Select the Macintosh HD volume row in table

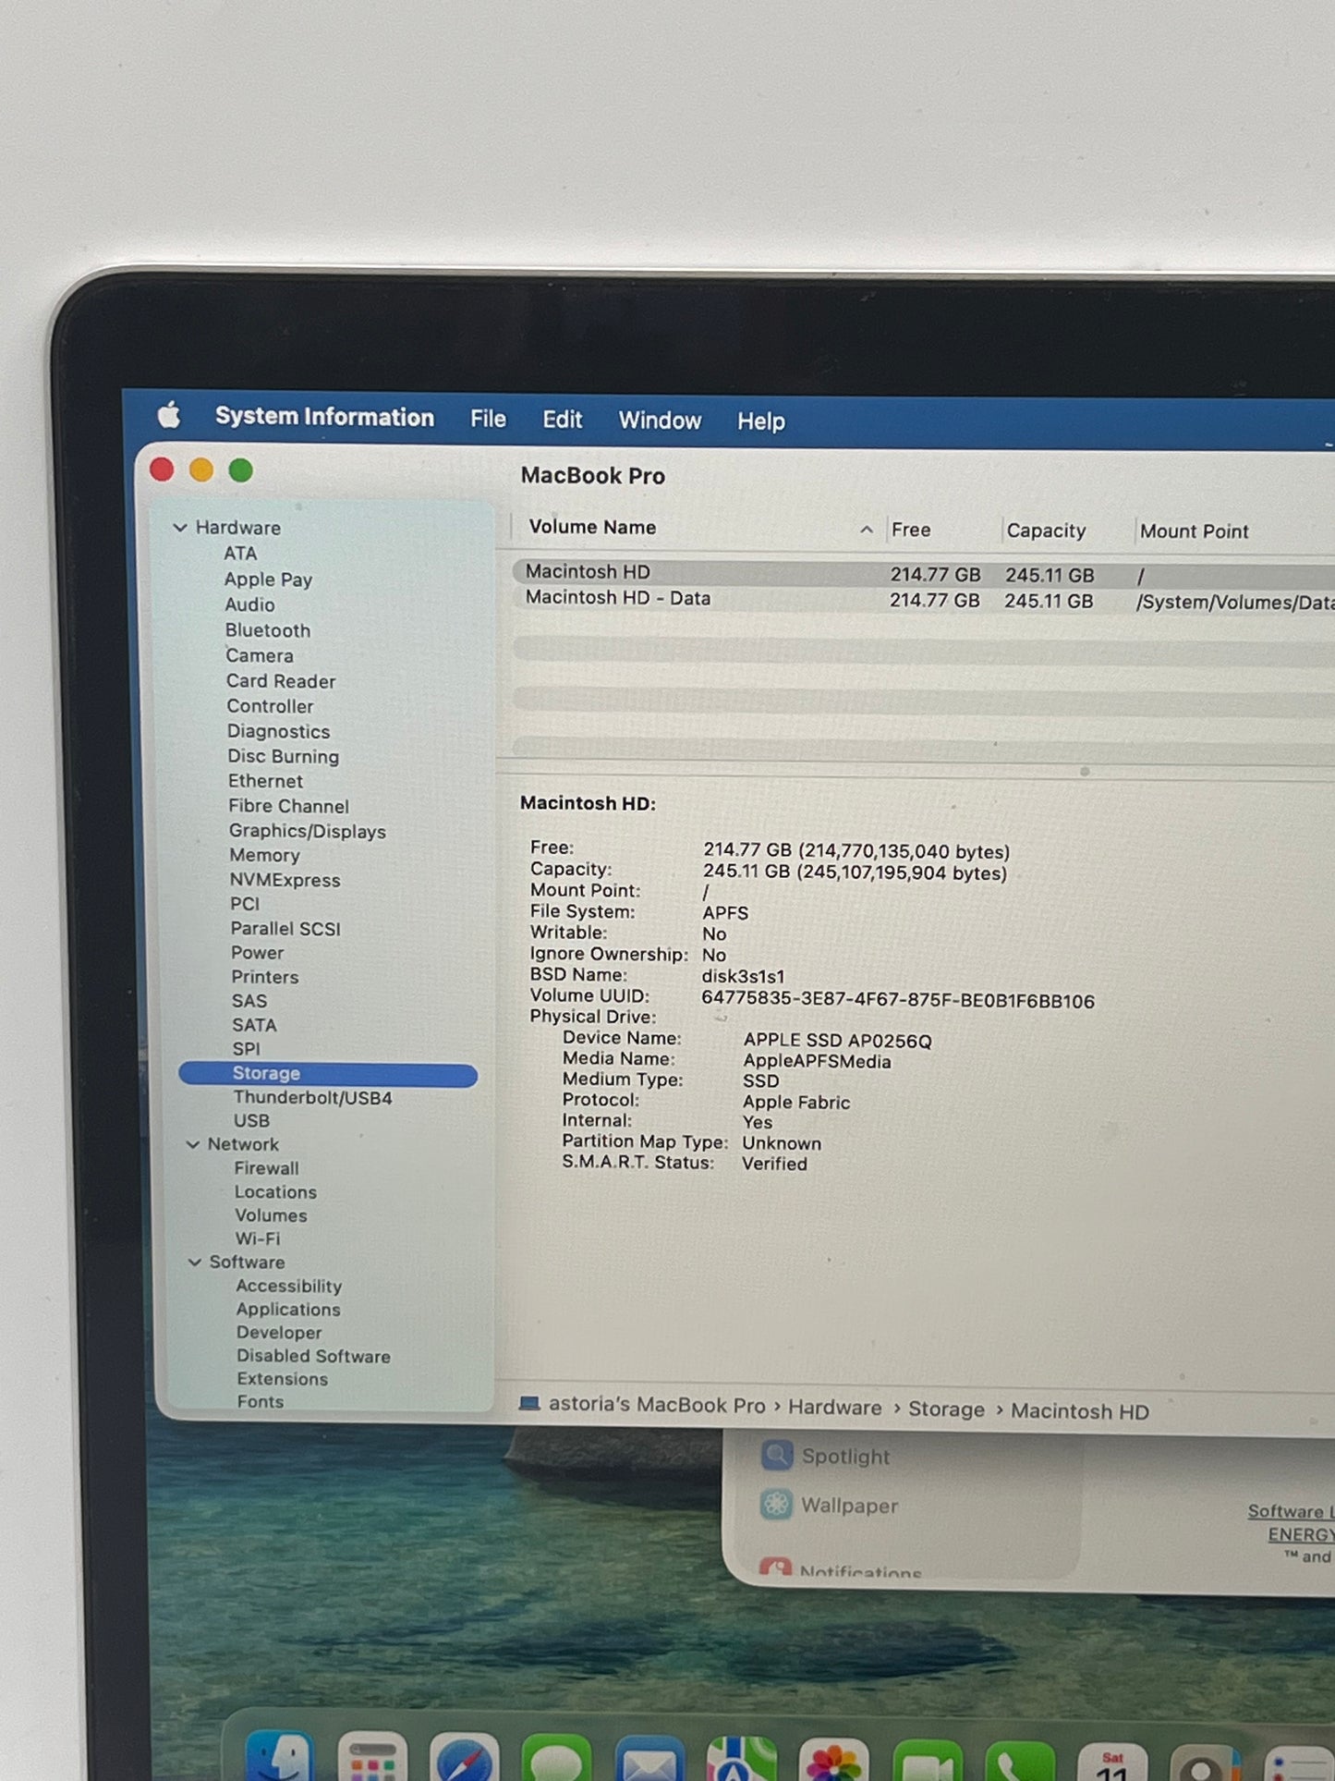point(924,574)
